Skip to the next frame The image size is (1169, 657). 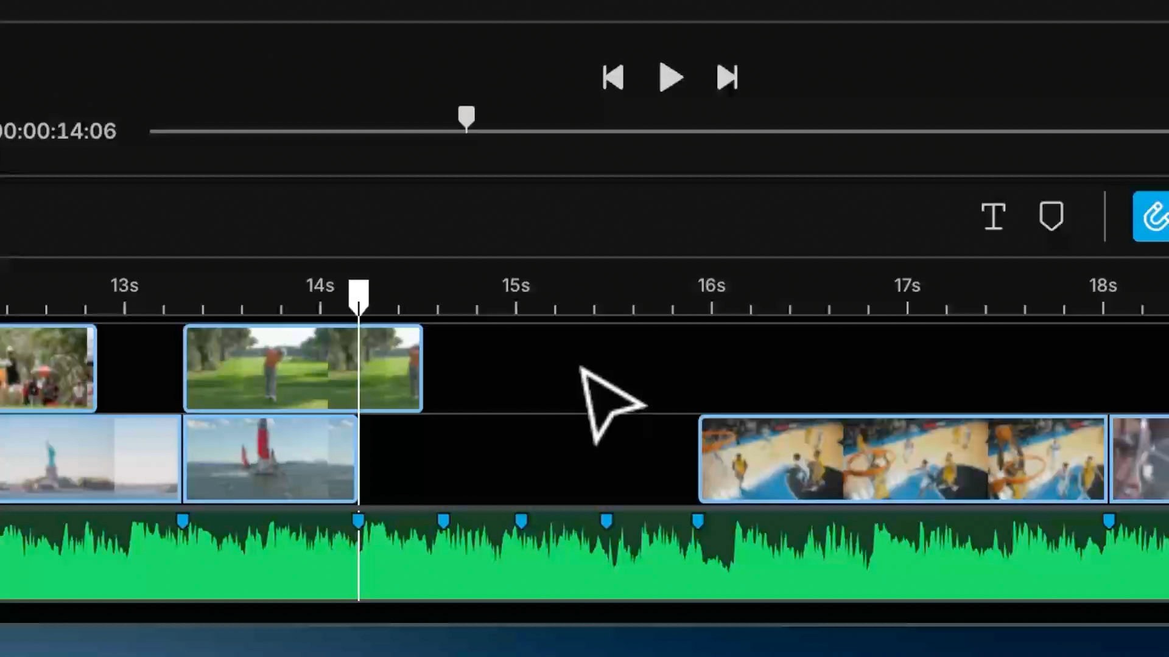click(x=726, y=77)
